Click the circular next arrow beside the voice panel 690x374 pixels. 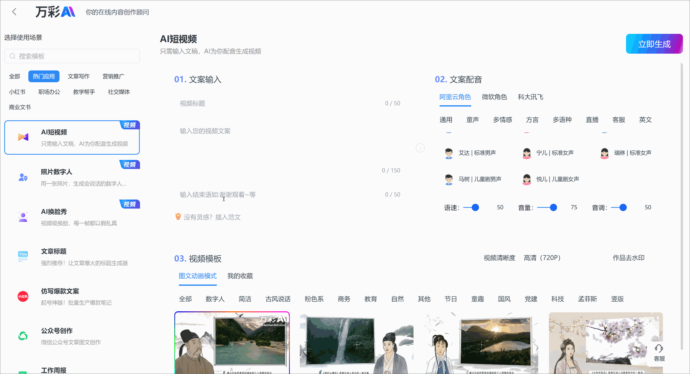420,148
